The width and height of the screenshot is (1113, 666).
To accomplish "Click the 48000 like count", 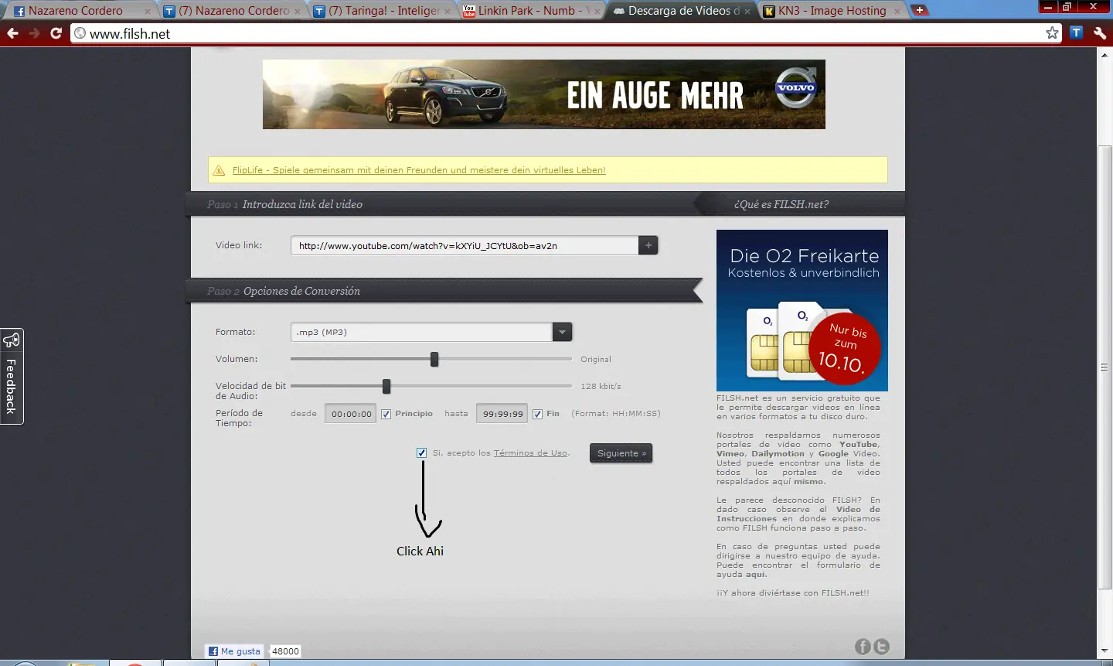I will coord(285,651).
